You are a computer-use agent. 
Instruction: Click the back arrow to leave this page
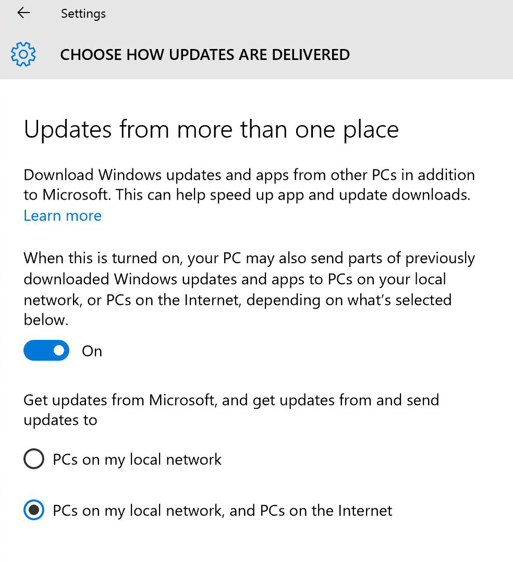(x=23, y=13)
